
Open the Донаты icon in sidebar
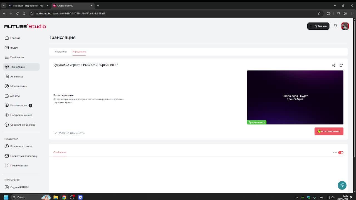(x=7, y=96)
